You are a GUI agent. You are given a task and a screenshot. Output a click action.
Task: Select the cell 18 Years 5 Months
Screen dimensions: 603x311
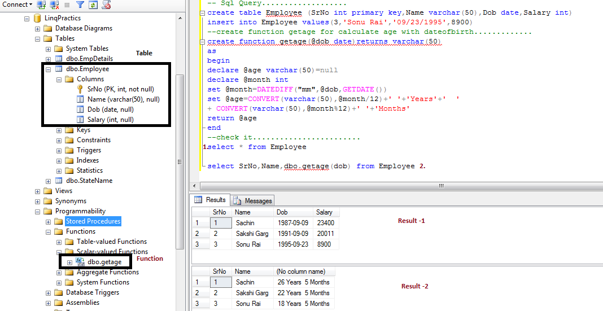tap(304, 304)
